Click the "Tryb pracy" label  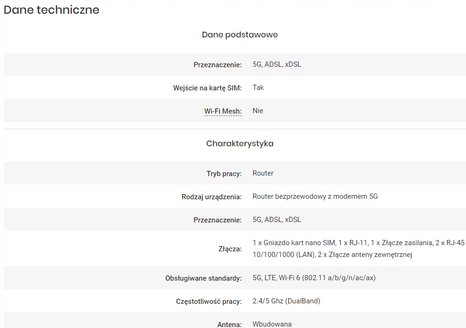click(224, 174)
